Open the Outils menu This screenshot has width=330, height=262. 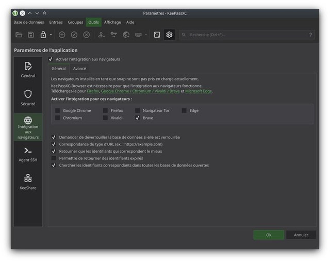point(94,22)
